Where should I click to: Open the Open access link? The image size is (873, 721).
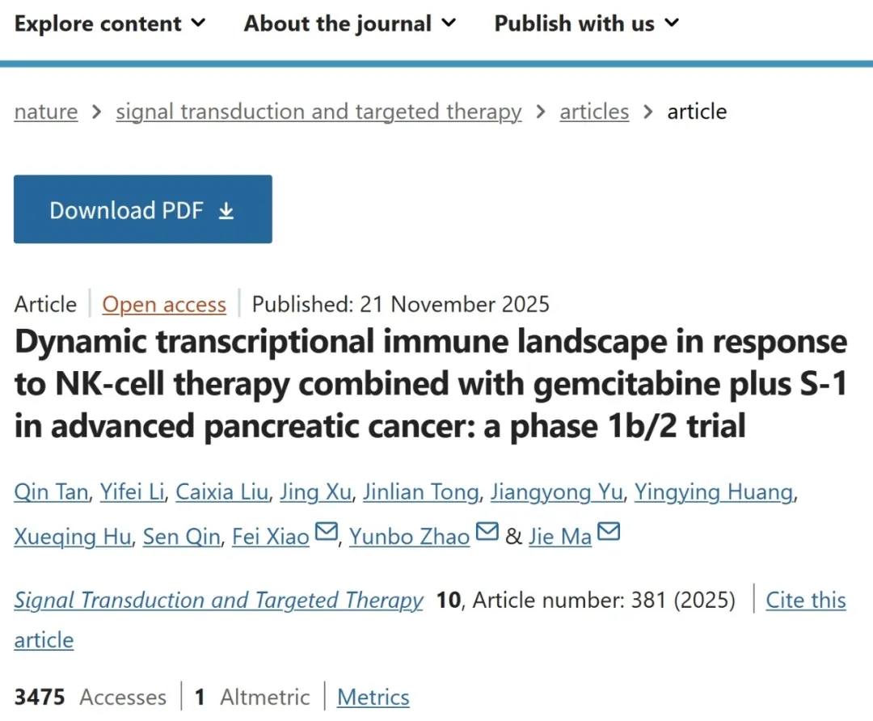(164, 305)
